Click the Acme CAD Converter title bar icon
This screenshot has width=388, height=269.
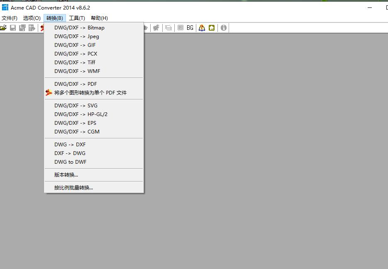click(5, 7)
